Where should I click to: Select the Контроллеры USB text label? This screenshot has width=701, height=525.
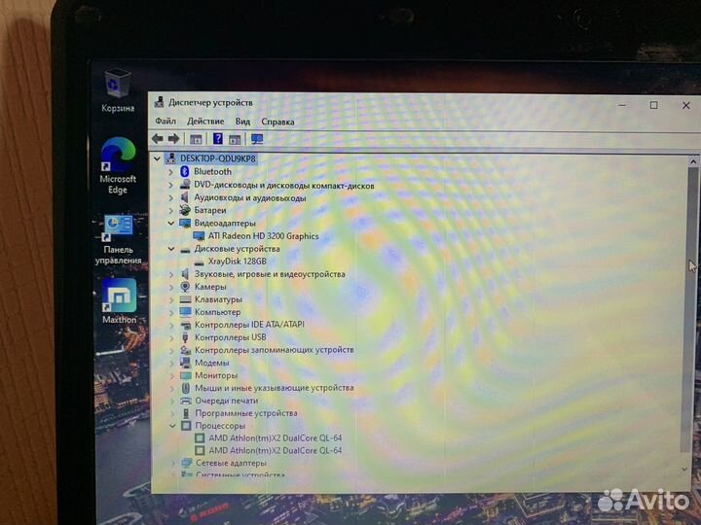coord(230,337)
